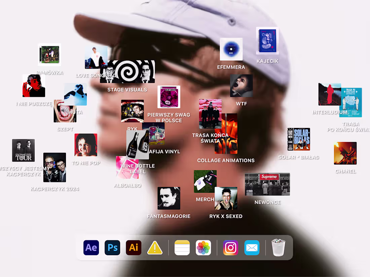Select the WTF label

(242, 104)
